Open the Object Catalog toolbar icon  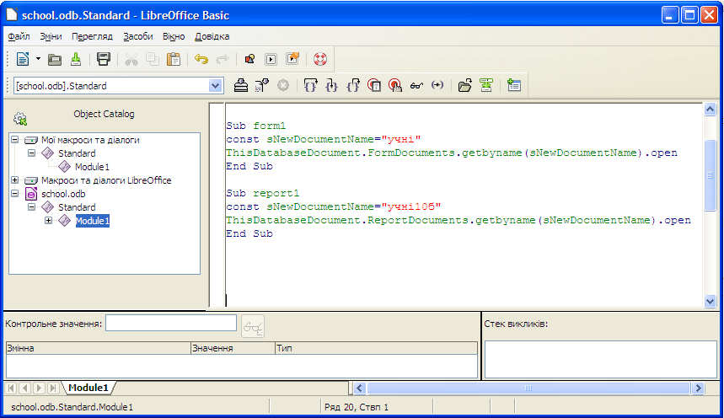[x=249, y=59]
